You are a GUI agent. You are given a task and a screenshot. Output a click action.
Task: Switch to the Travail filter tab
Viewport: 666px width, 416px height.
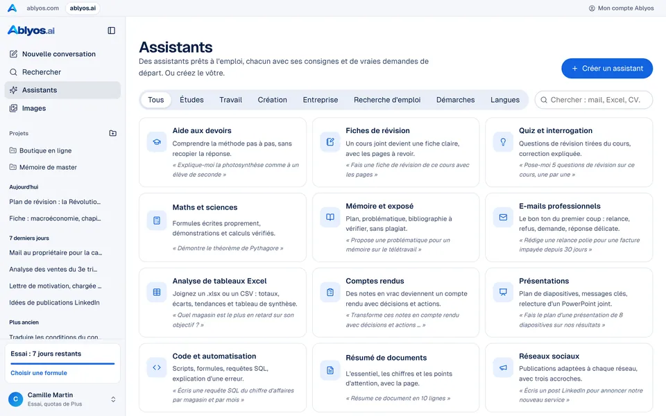[x=230, y=100]
